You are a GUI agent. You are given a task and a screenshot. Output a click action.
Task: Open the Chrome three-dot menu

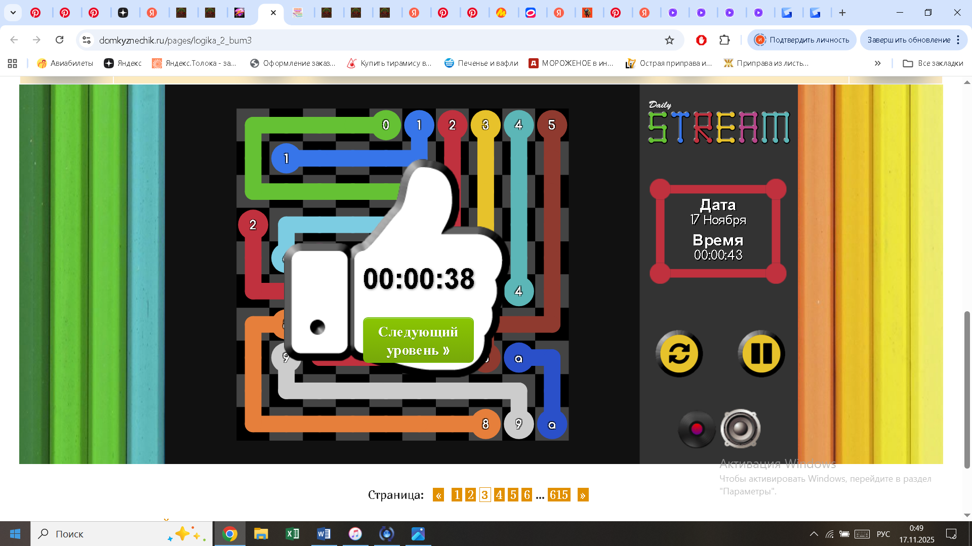958,39
